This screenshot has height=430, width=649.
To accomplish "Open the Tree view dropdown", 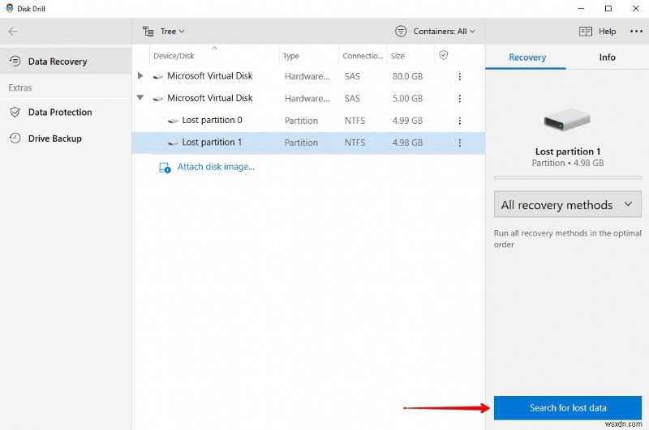I will [164, 32].
